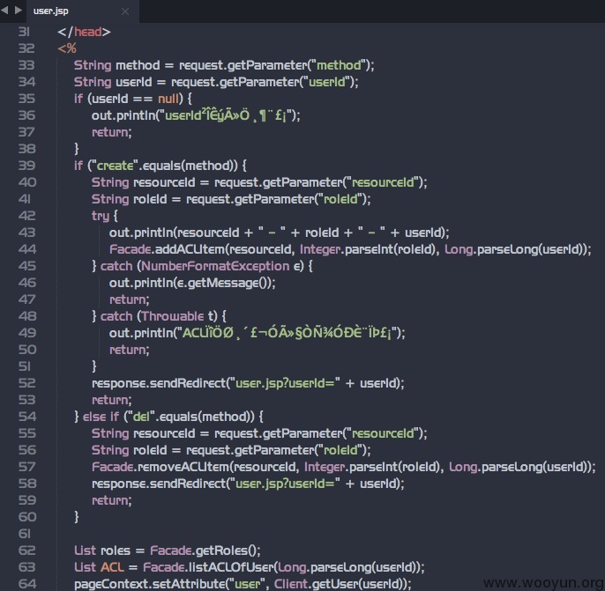This screenshot has width=605, height=591.
Task: Click line number 64 in gutter
Action: [27, 584]
